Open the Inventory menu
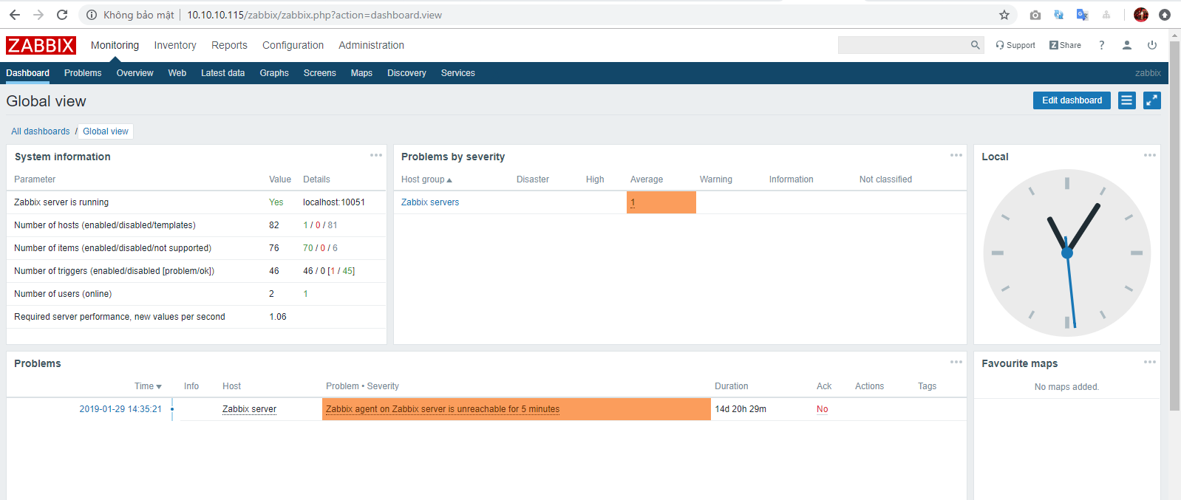Viewport: 1181px width, 500px height. [175, 45]
